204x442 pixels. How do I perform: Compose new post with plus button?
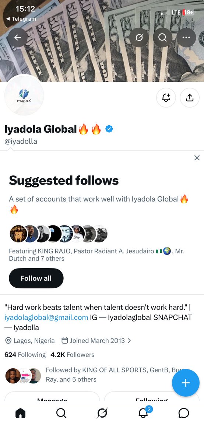[186, 383]
